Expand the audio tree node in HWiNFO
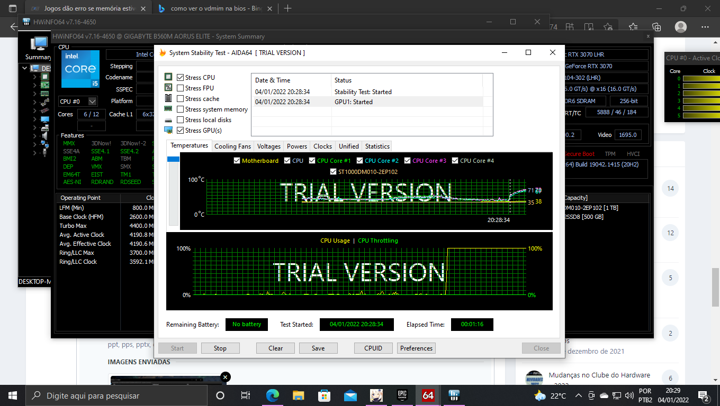 pyautogui.click(x=35, y=136)
